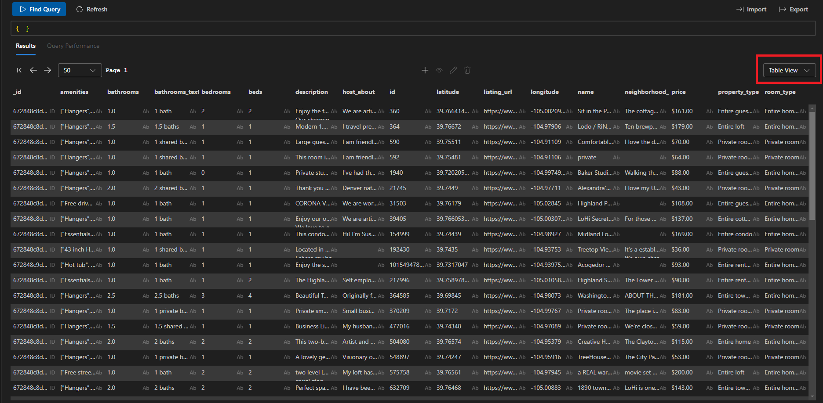
Task: Click the amenities column header
Action: (74, 92)
